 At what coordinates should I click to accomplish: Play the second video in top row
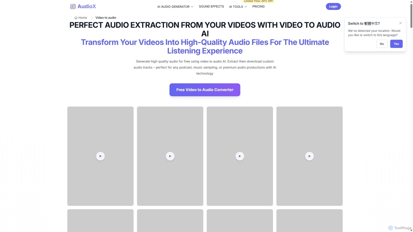170,156
